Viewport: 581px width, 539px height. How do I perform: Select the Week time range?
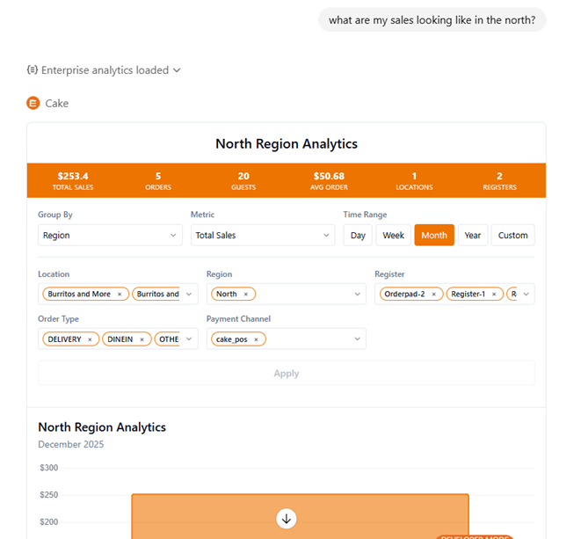click(393, 236)
